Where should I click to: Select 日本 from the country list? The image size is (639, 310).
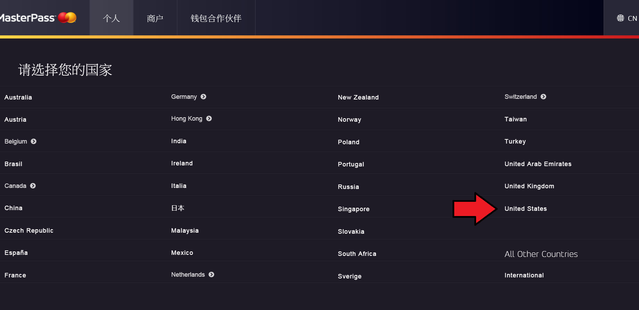178,208
